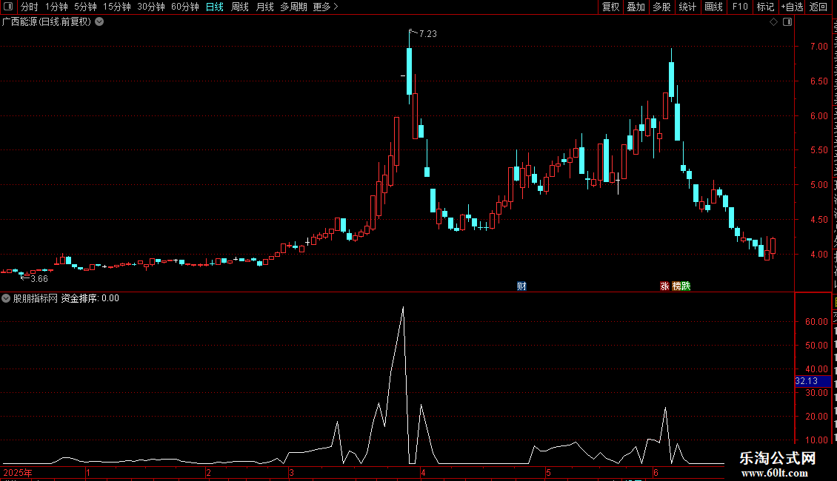Click the 7.23 high price label

(x=428, y=33)
